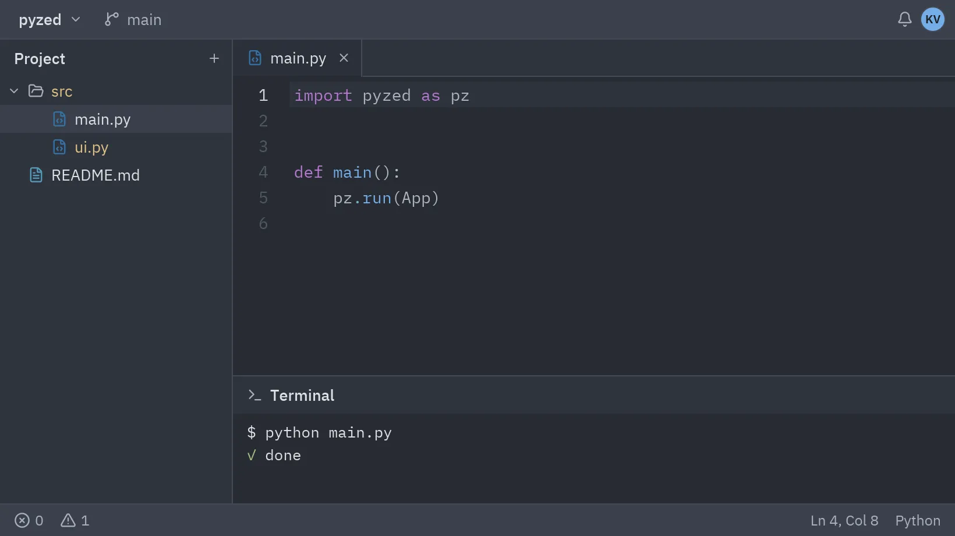Click the src folder icon
This screenshot has width=955, height=536.
click(36, 91)
